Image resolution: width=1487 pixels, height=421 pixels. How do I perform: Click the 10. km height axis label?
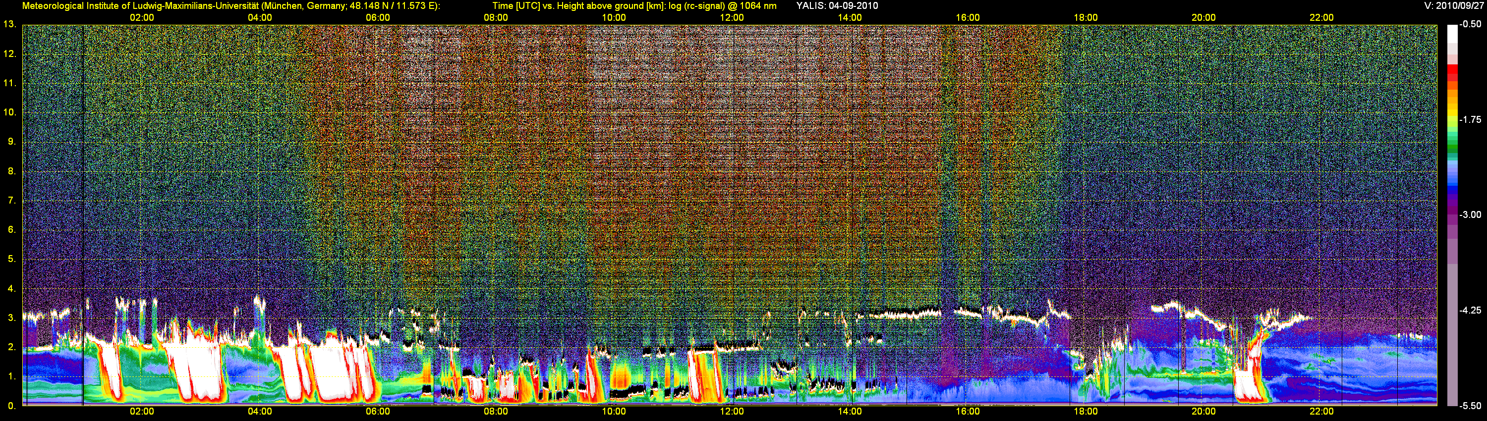pyautogui.click(x=9, y=112)
